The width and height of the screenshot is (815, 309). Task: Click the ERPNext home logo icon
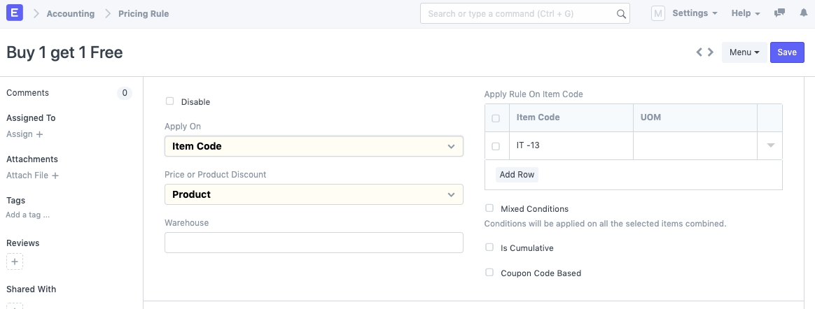(x=14, y=13)
